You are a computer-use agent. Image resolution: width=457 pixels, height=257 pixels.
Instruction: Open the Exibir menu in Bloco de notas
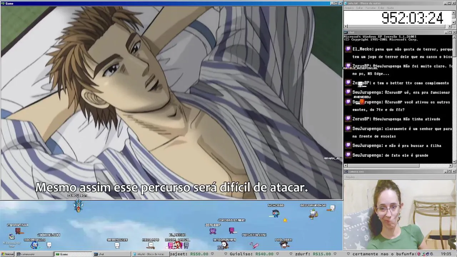pos(381,8)
